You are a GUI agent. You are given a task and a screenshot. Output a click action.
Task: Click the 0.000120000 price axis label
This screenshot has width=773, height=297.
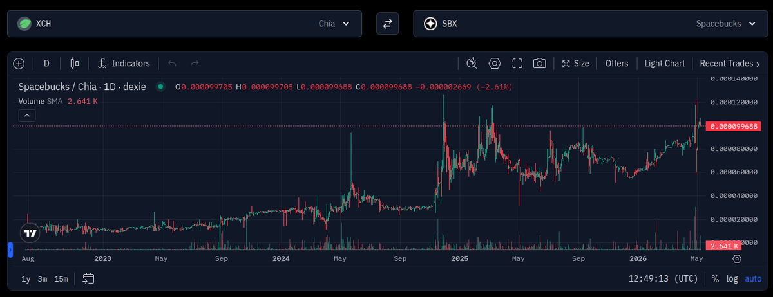(733, 102)
